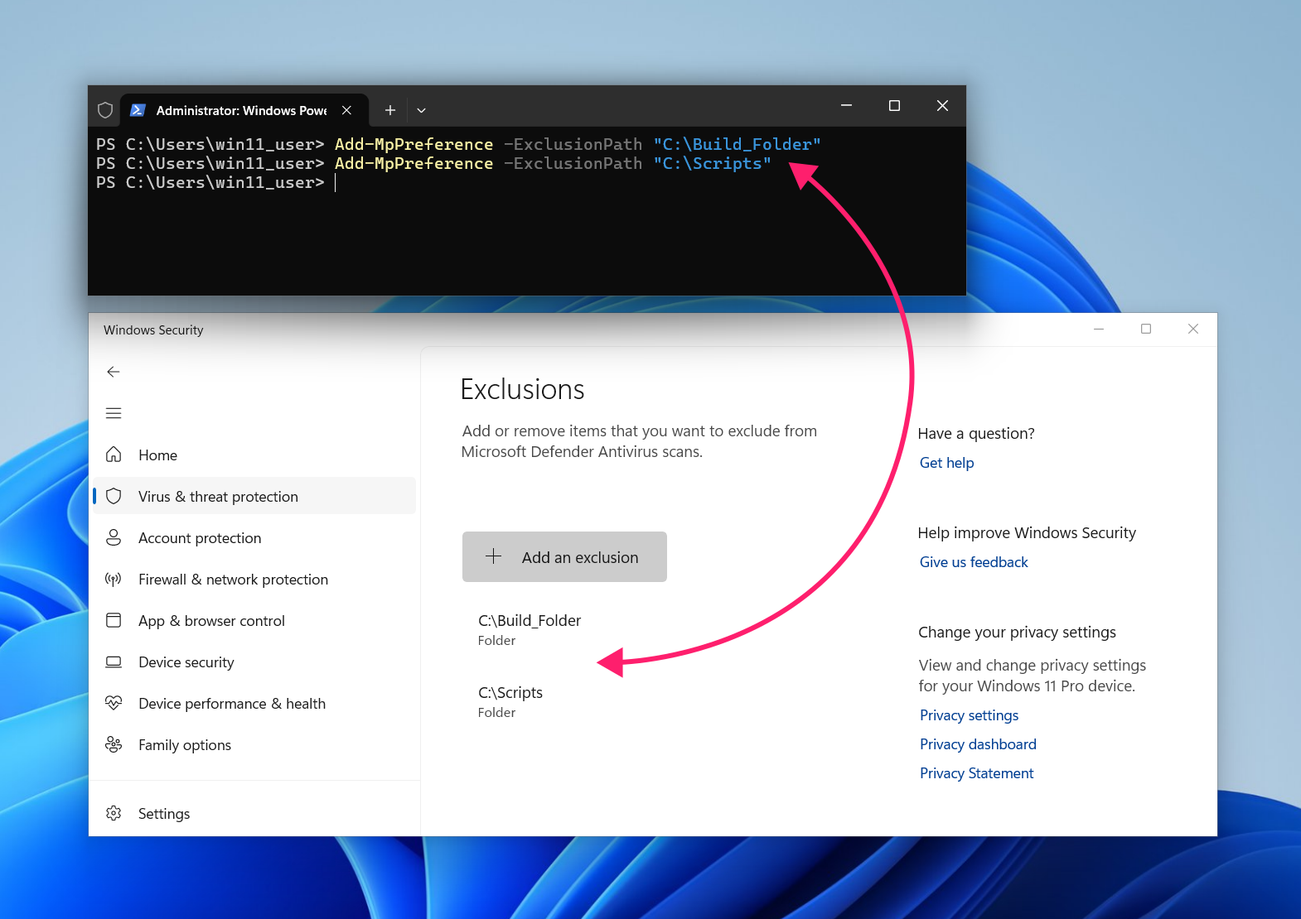Click the terminal prompt input line

coord(527,182)
